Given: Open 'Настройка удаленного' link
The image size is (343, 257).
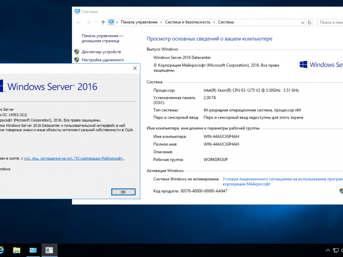Looking at the screenshot, I should point(103,60).
